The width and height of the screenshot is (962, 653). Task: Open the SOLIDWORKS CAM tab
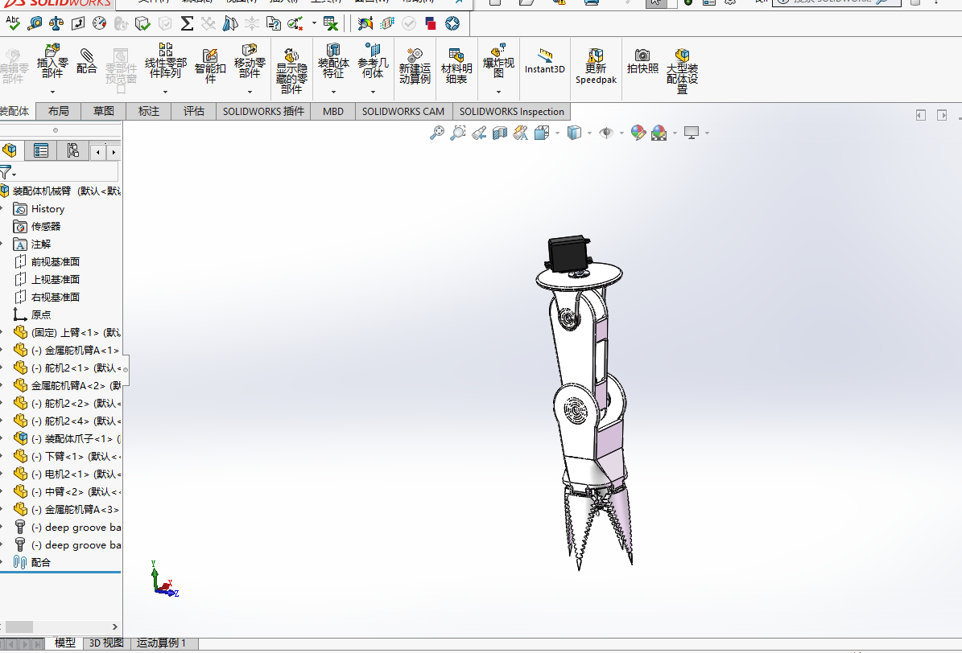403,111
